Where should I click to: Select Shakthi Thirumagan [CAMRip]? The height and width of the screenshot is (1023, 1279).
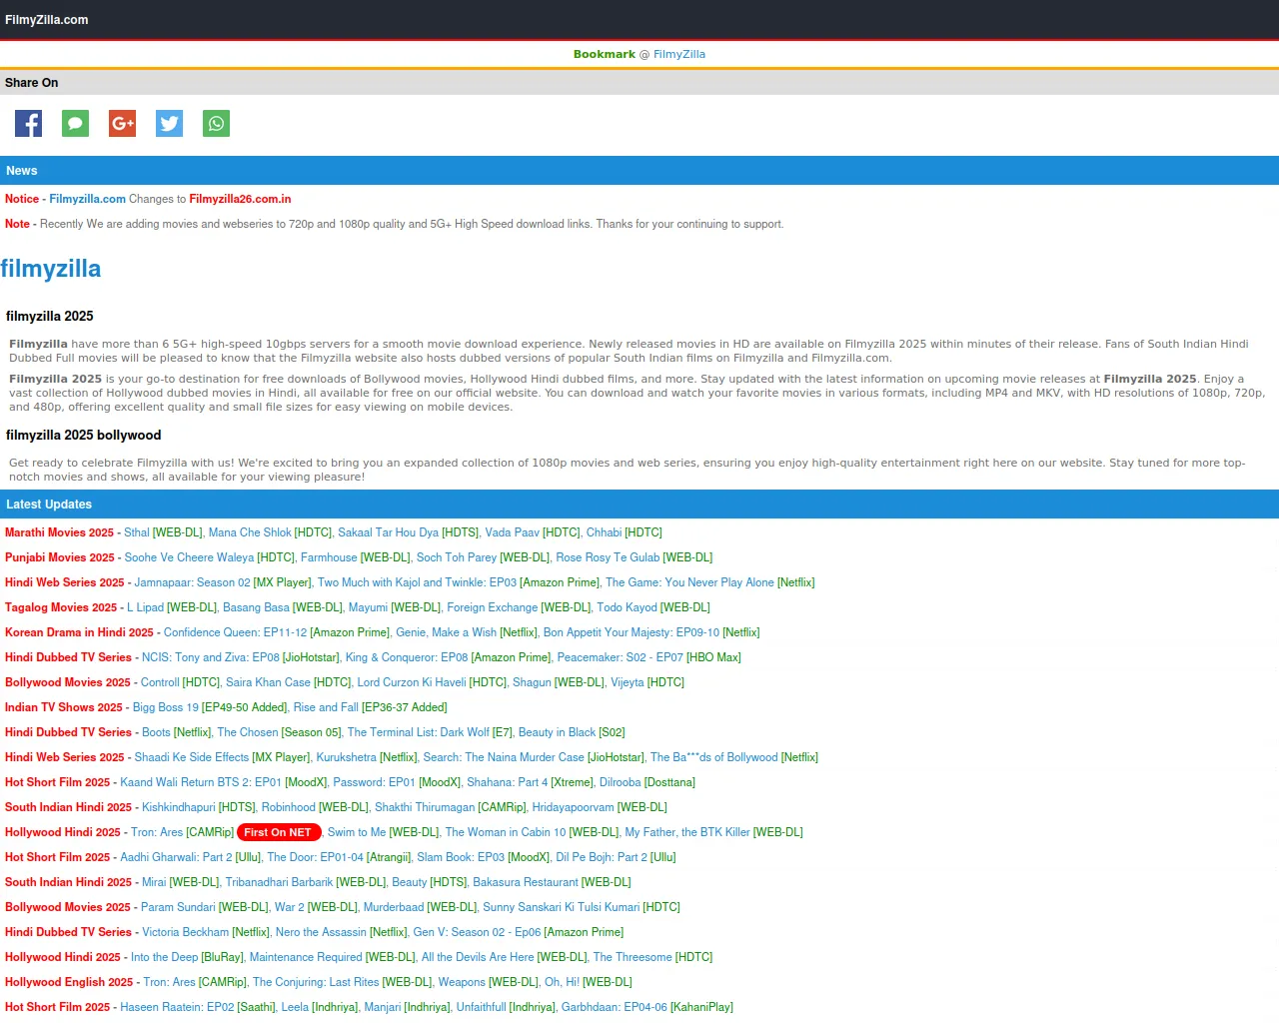[451, 807]
